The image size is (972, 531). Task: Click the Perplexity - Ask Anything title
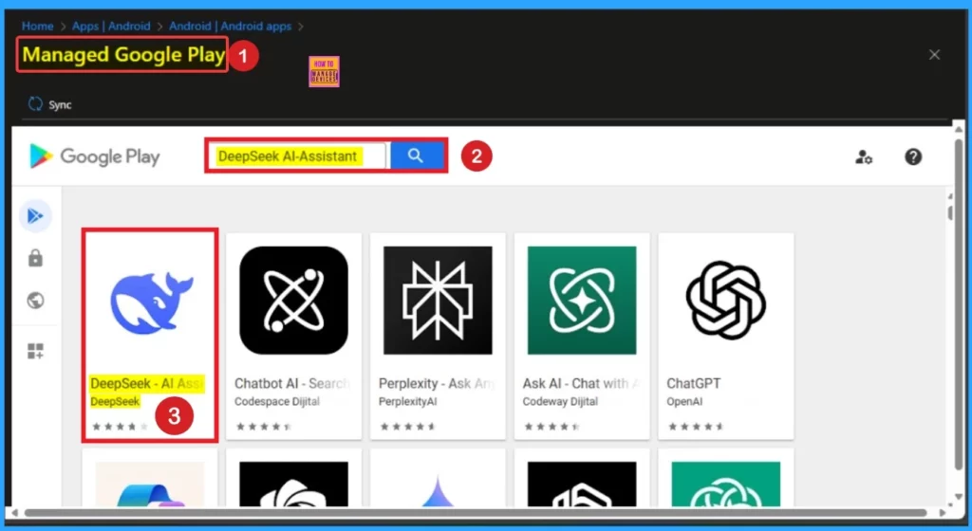(437, 384)
